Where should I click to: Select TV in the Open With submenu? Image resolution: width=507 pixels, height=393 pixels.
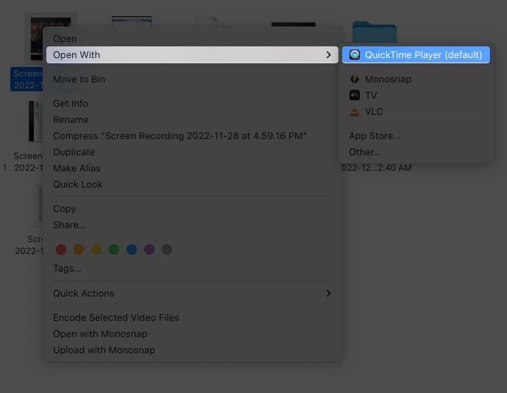click(x=416, y=95)
